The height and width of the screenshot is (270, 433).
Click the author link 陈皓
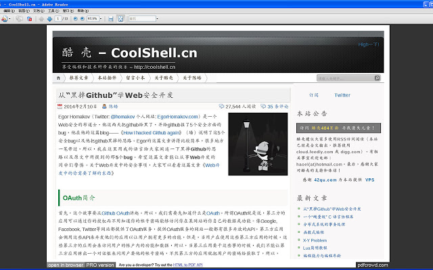pyautogui.click(x=113, y=107)
